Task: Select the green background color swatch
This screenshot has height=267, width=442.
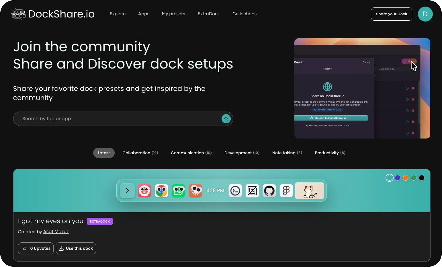Action: click(414, 178)
